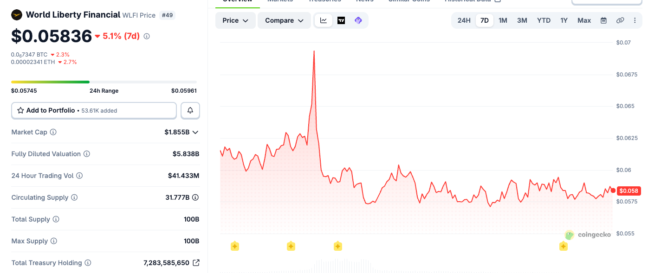Show 24 Hour Trading Vol info icon
648x273 pixels.
pos(79,176)
